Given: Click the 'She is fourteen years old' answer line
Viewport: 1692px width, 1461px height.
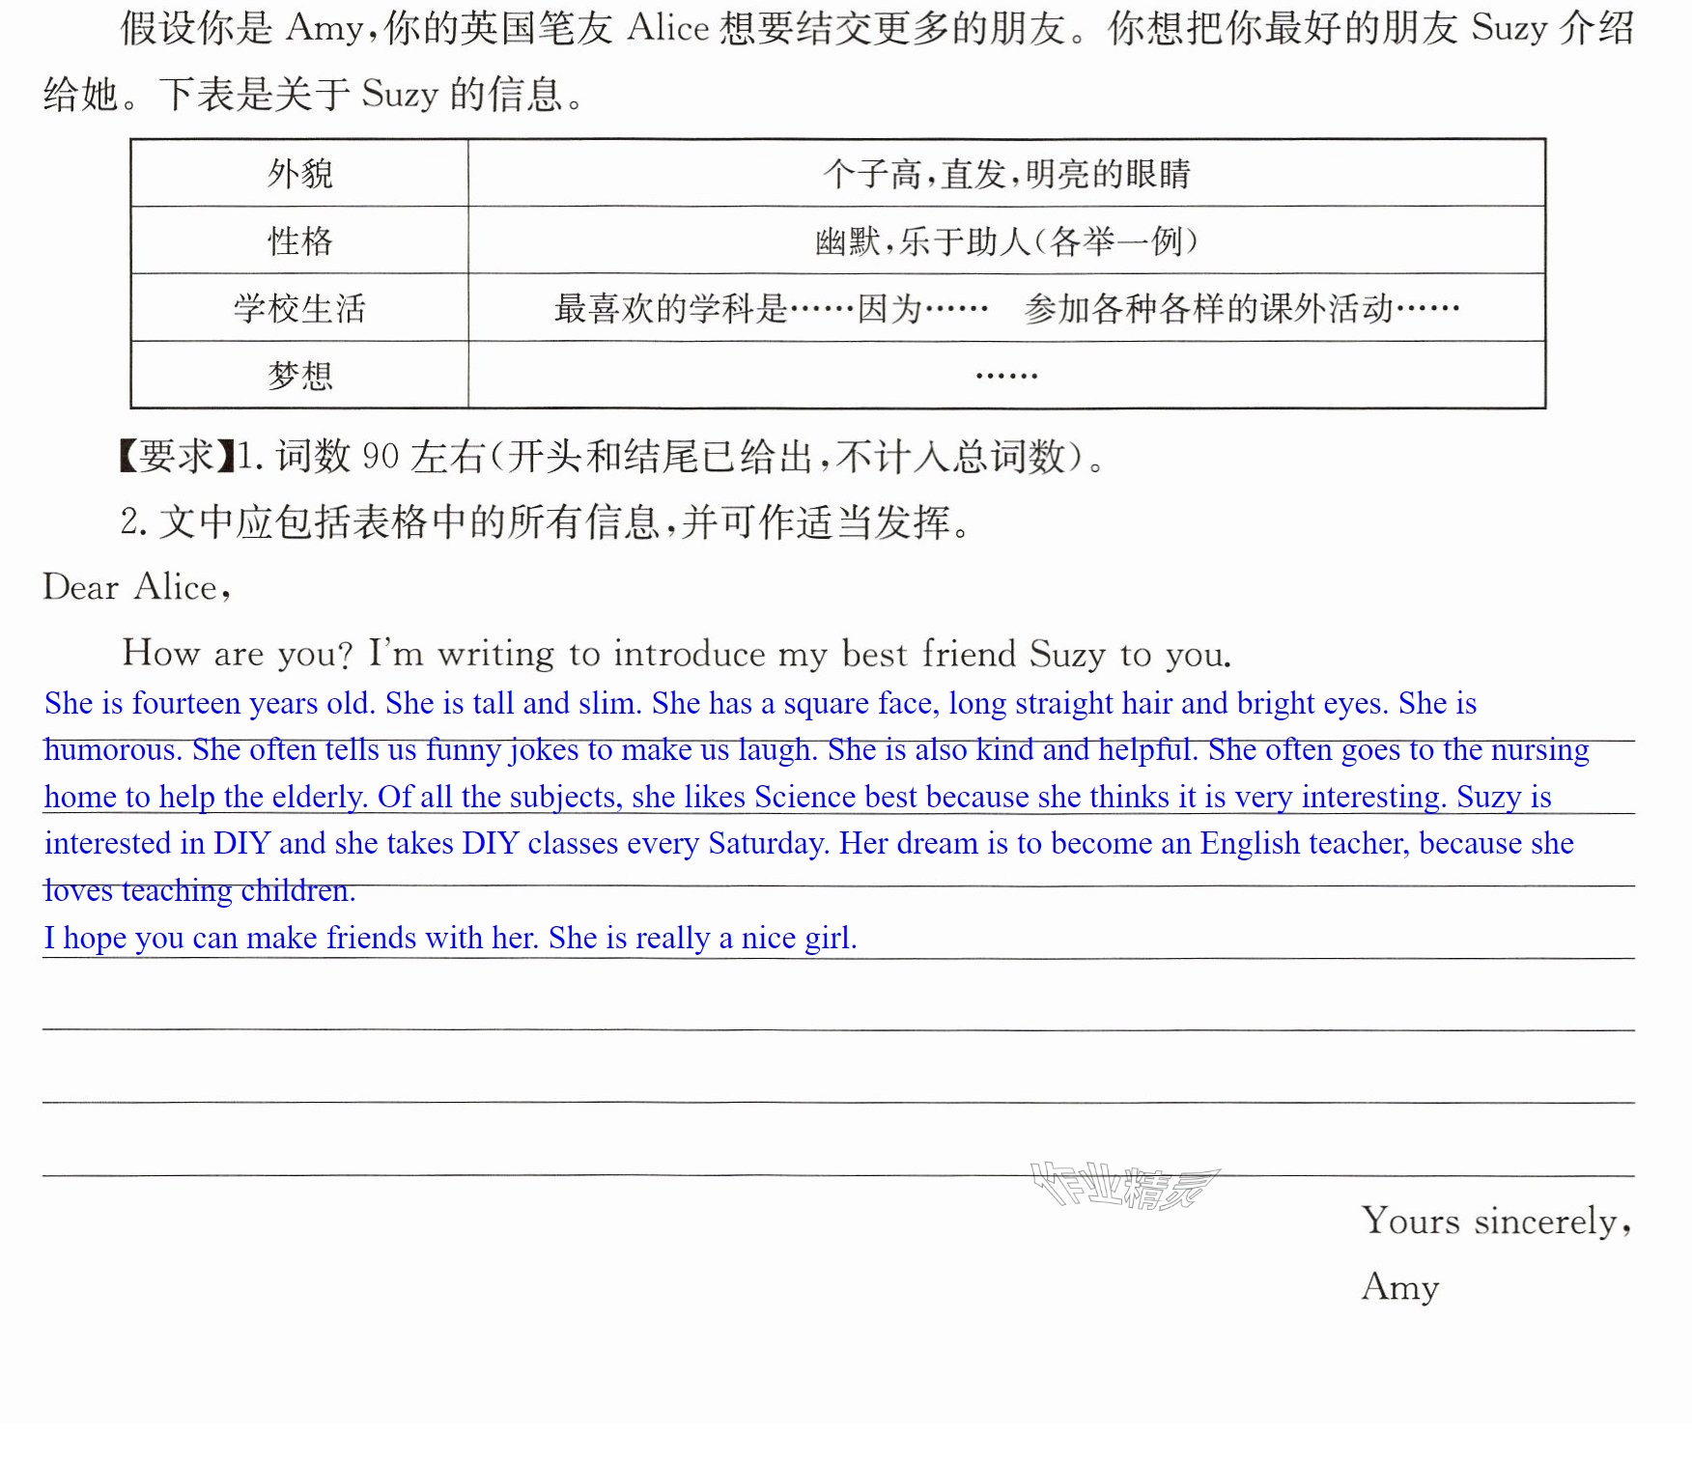Looking at the screenshot, I should tap(761, 704).
